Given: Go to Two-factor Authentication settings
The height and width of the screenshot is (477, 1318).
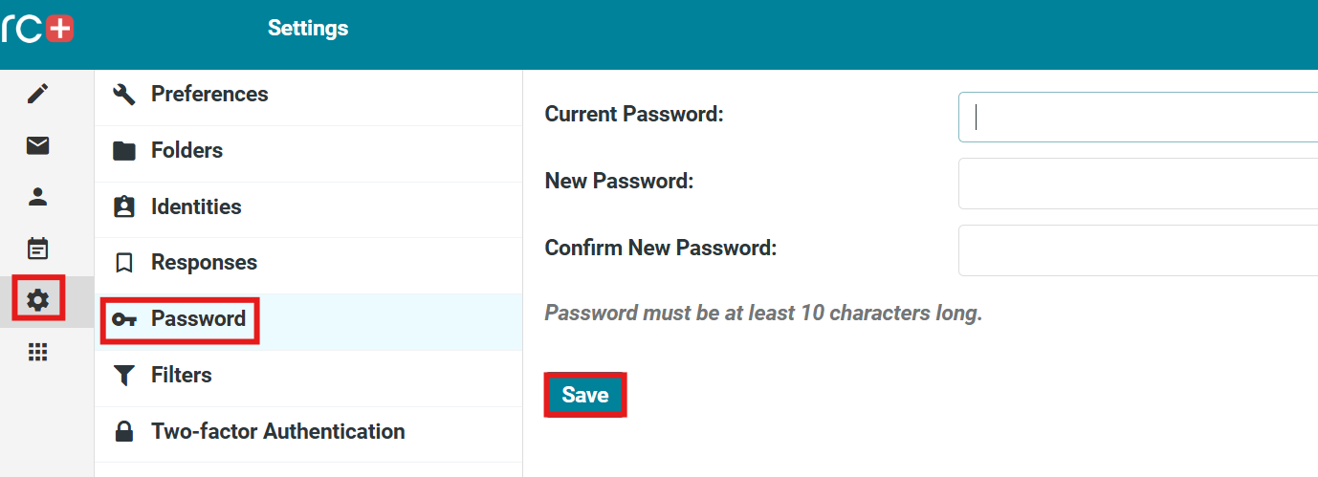Looking at the screenshot, I should 277,431.
